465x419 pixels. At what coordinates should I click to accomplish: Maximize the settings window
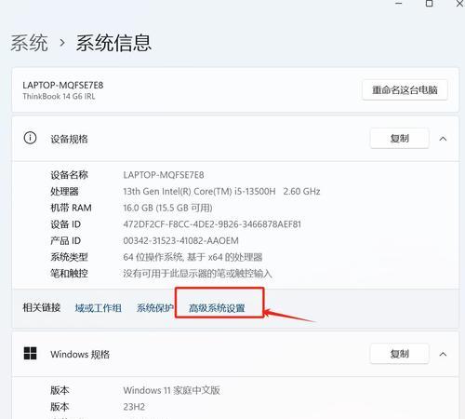point(430,4)
